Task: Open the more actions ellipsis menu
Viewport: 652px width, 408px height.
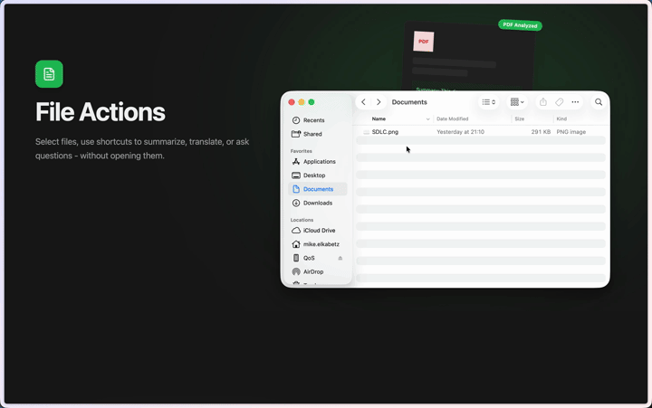Action: [x=575, y=102]
